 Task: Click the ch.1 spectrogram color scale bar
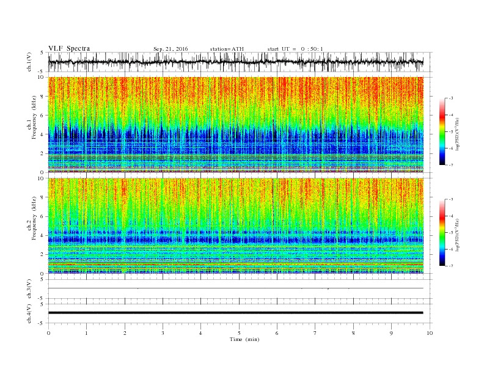click(x=442, y=131)
